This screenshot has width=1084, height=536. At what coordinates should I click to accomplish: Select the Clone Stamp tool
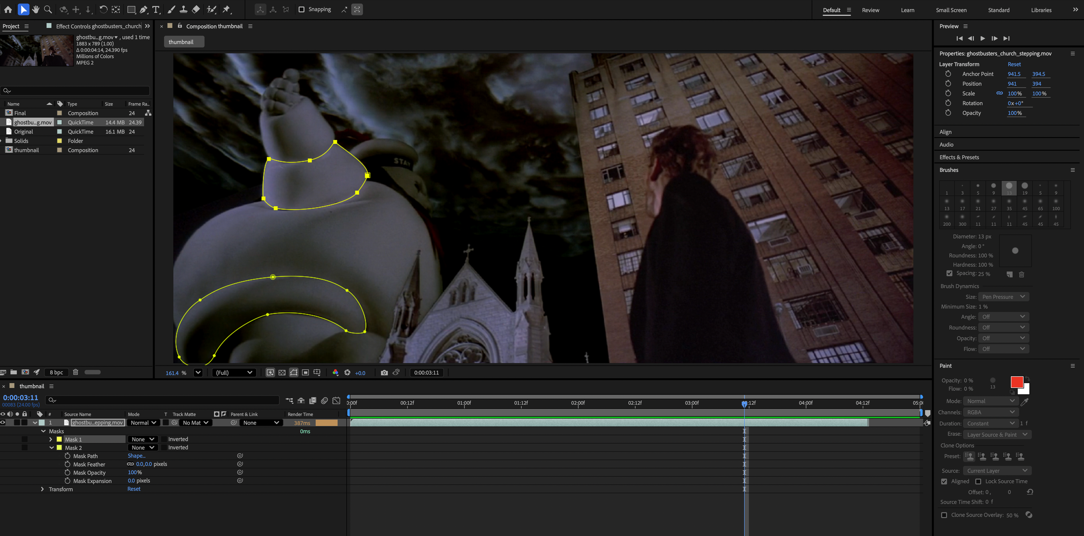point(183,10)
